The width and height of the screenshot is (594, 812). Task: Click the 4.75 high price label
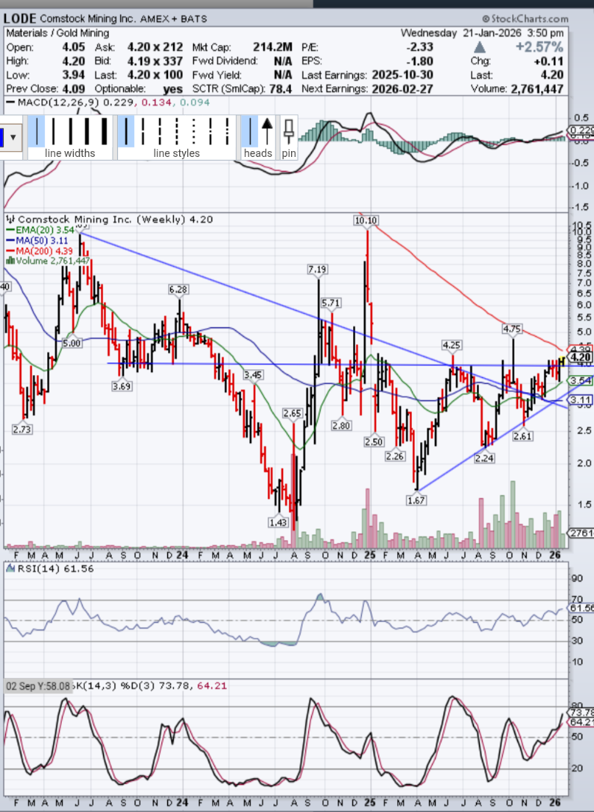[511, 329]
